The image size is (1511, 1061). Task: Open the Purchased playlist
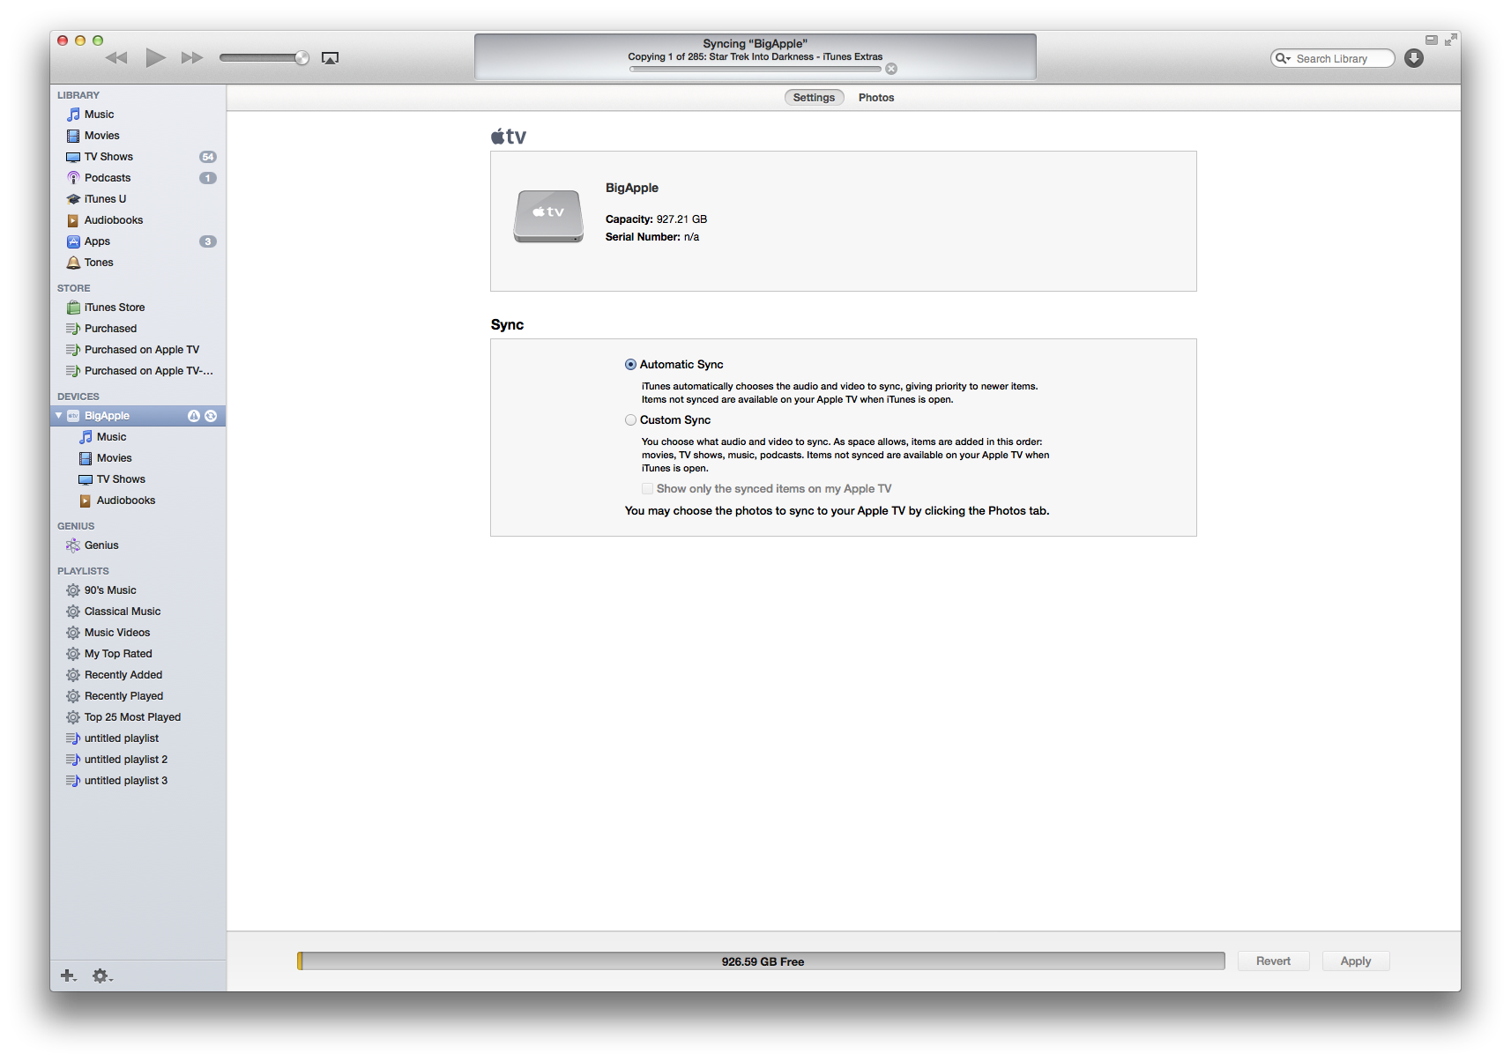click(138, 329)
